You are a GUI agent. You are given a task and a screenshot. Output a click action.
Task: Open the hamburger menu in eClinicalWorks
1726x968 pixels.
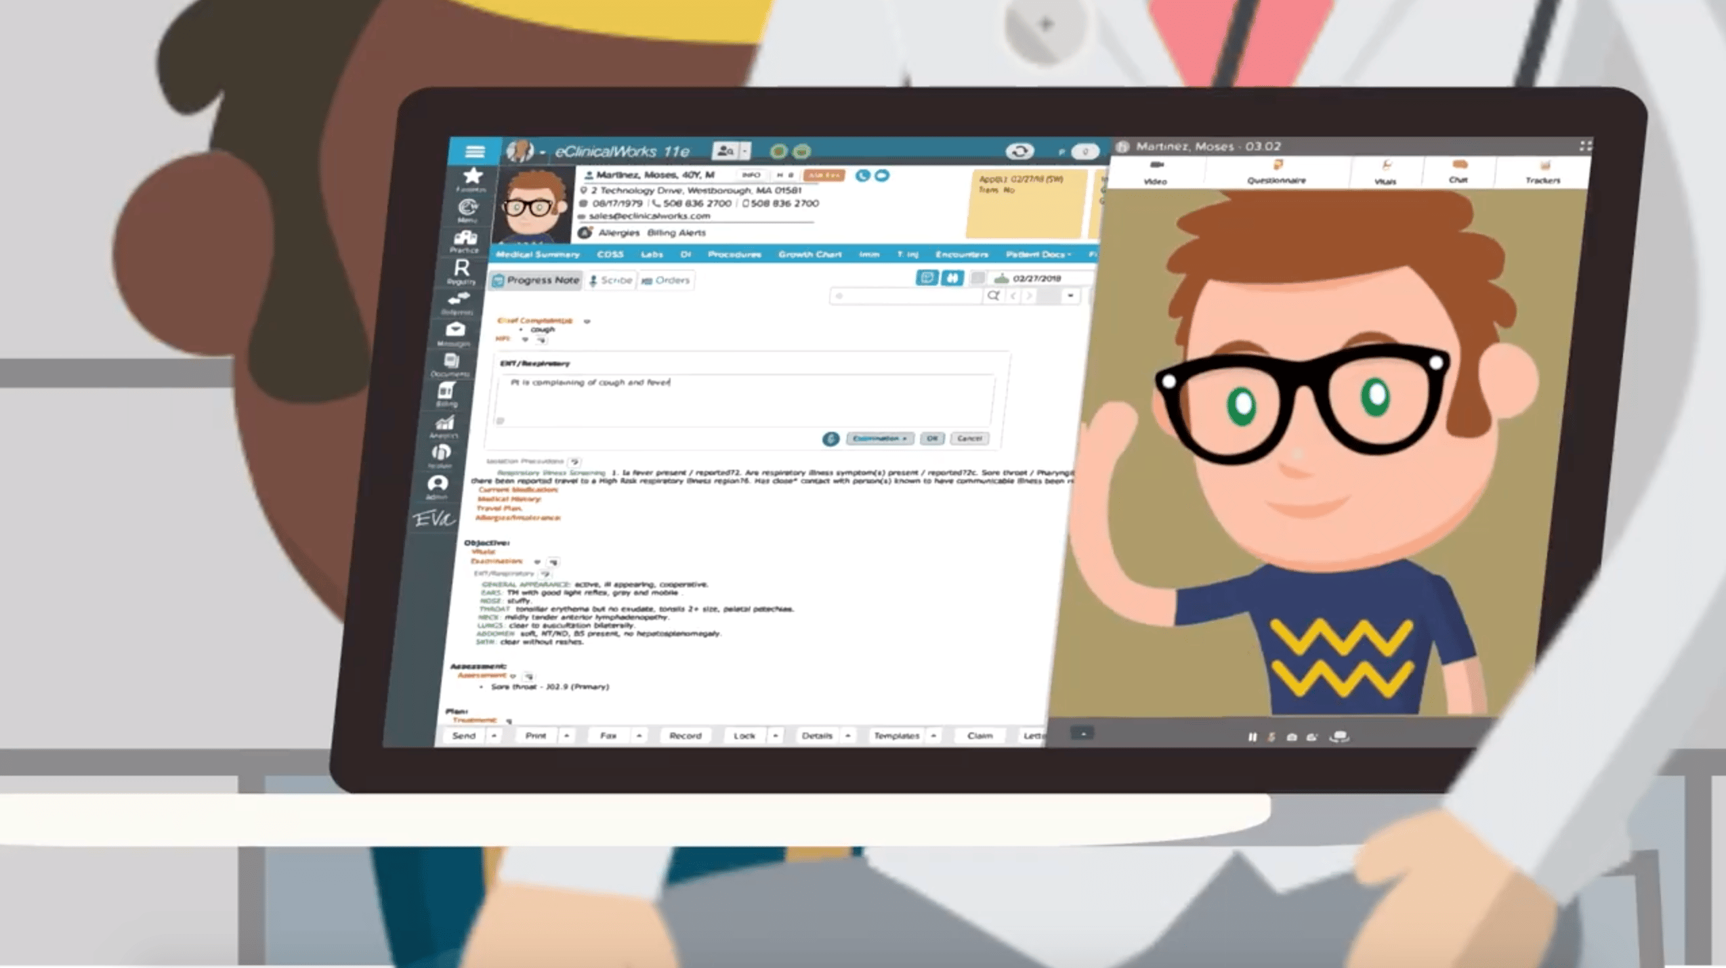click(475, 151)
